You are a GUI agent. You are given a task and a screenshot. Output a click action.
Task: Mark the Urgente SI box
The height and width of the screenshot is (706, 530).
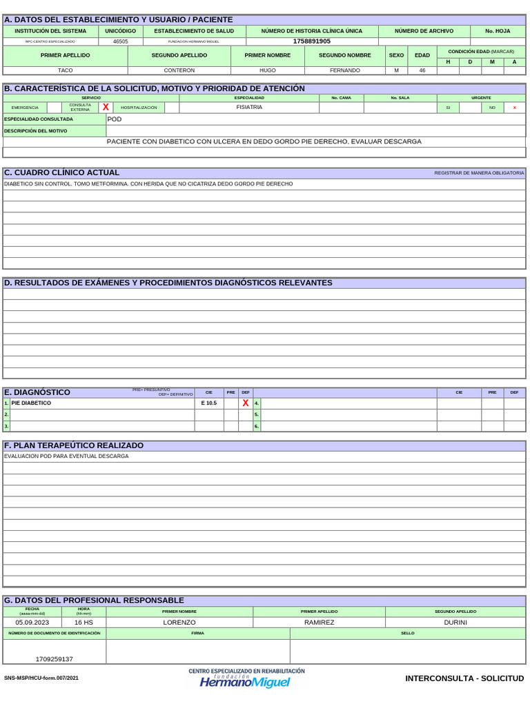(x=470, y=108)
